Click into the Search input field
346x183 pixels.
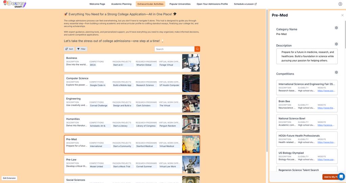[174, 49]
